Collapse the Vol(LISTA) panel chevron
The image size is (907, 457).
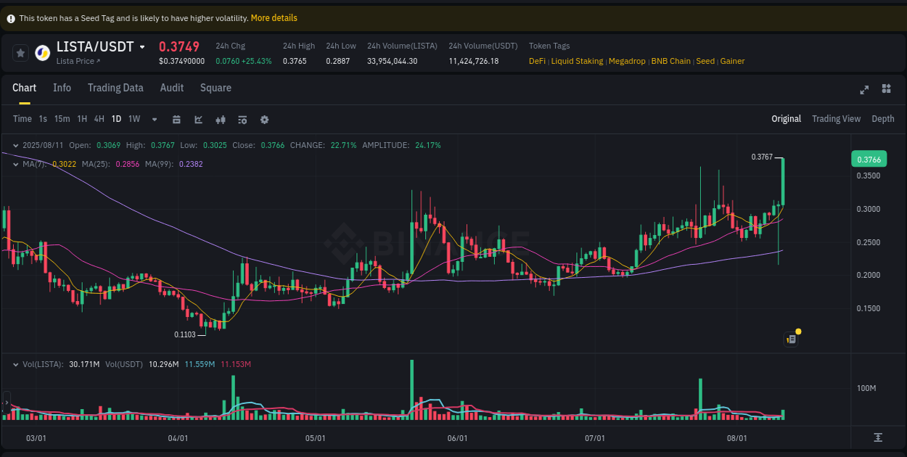tap(15, 364)
